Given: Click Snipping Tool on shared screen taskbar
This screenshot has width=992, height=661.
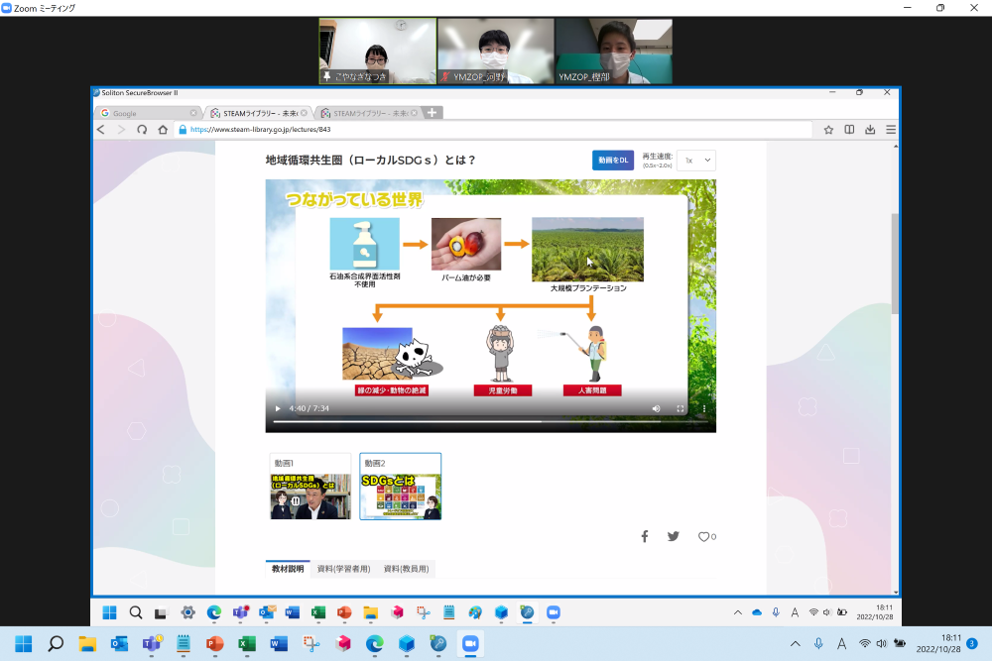Looking at the screenshot, I should coord(424,612).
